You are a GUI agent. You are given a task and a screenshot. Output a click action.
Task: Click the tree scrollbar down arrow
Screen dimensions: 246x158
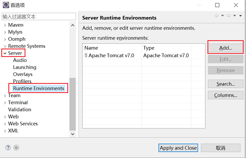tap(72, 134)
